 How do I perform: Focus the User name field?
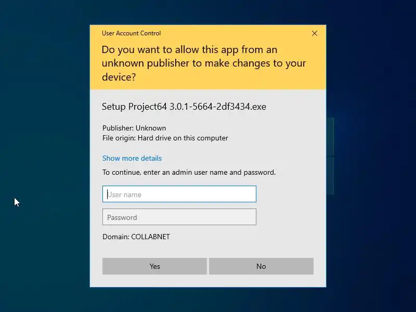(179, 194)
